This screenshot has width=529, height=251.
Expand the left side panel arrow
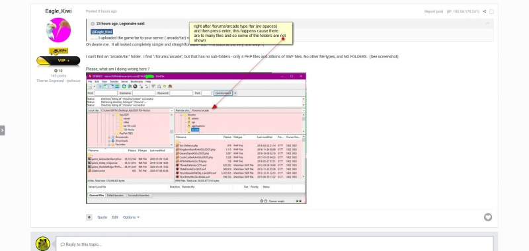(3, 130)
